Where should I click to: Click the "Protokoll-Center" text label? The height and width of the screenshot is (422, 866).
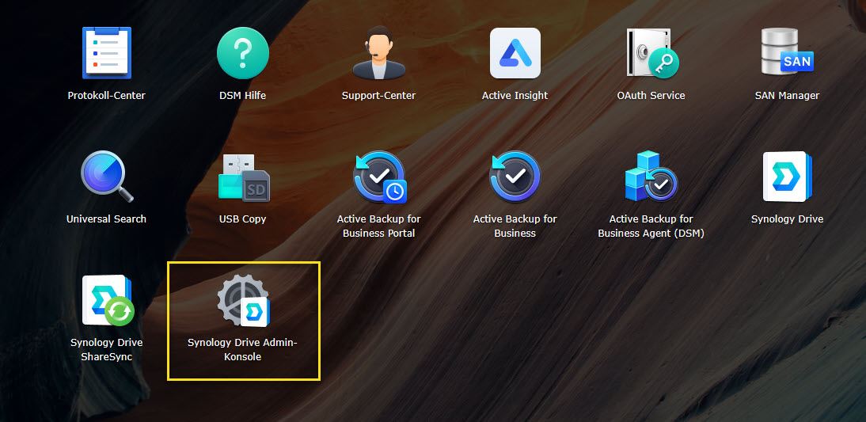[x=106, y=96]
